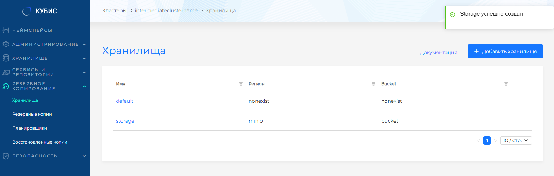Click the Безопасность shield icon
Image resolution: width=554 pixels, height=176 pixels.
[x=6, y=156]
